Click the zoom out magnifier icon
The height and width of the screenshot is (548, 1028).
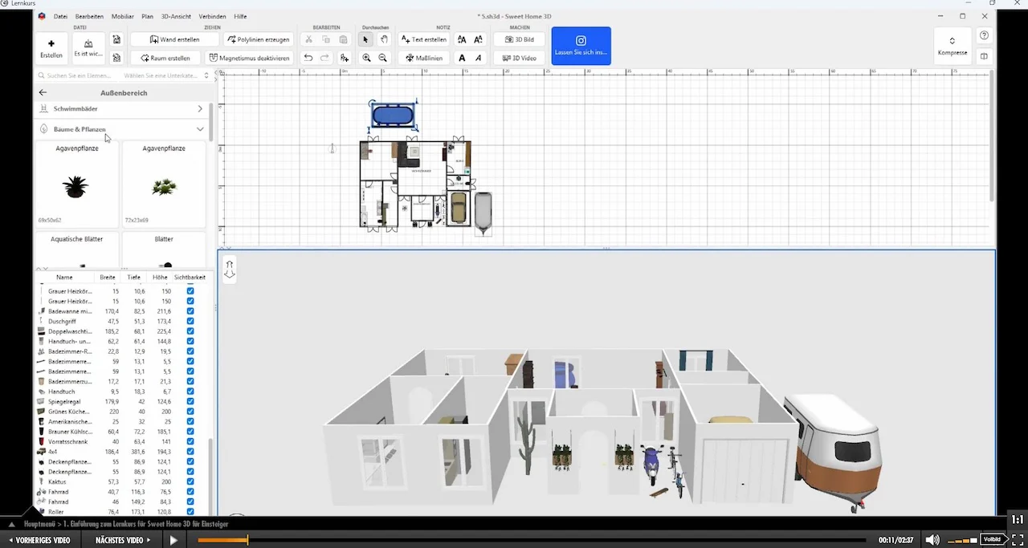click(383, 58)
